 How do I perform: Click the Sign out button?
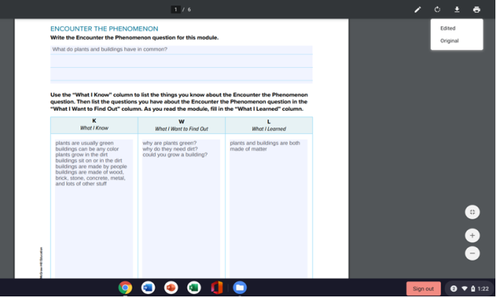coord(423,288)
